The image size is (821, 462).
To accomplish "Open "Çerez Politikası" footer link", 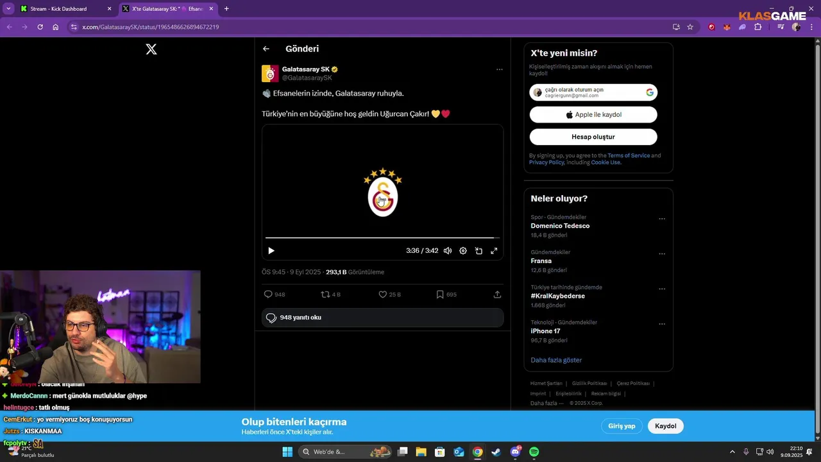I will 633,383.
